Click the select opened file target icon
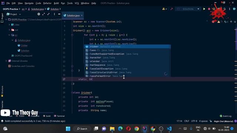Image resolution: width=237 pixels, height=133 pixels. pyautogui.click(x=39, y=14)
